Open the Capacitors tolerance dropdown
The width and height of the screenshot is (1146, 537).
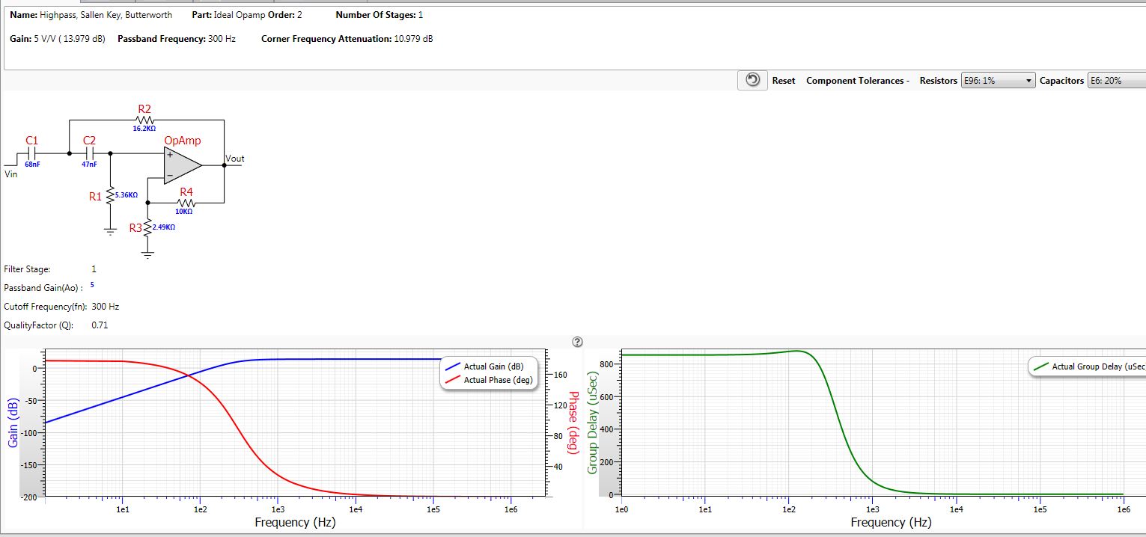(x=1115, y=81)
